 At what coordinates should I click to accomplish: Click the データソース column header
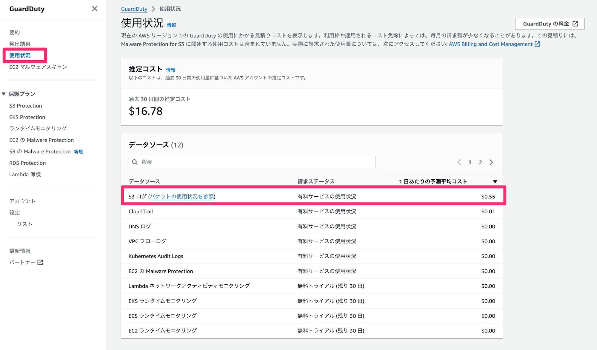pos(144,181)
